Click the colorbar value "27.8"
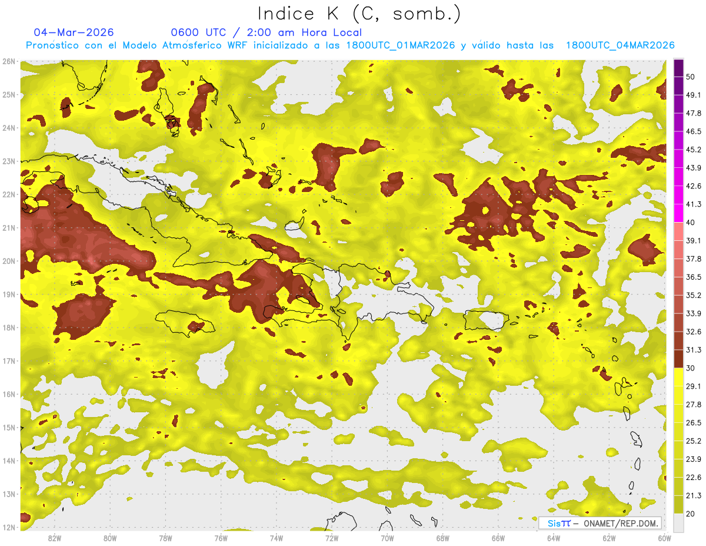This screenshot has width=706, height=546. (x=693, y=404)
